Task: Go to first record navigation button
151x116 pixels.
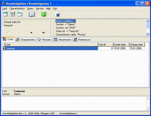Action: tap(8, 33)
